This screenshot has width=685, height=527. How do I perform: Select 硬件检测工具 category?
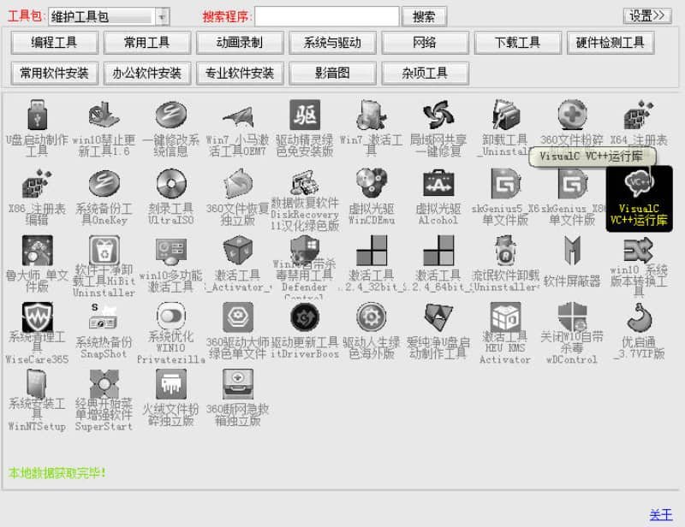610,43
